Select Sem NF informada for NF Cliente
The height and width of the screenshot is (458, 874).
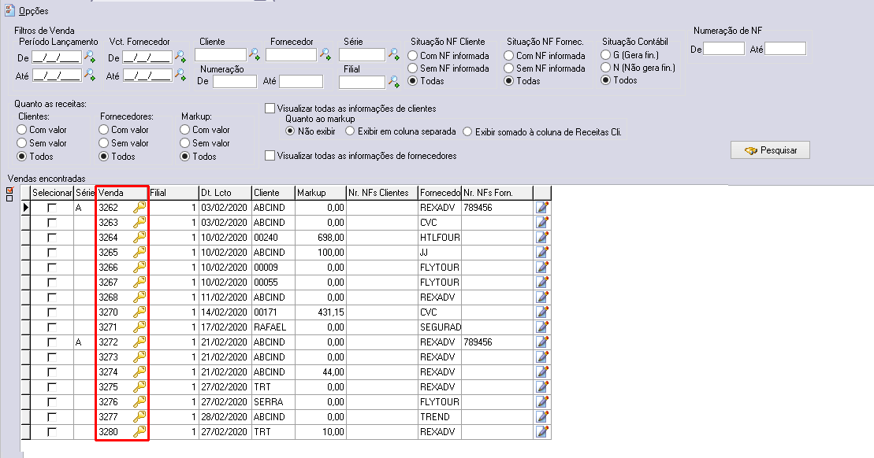(x=412, y=68)
